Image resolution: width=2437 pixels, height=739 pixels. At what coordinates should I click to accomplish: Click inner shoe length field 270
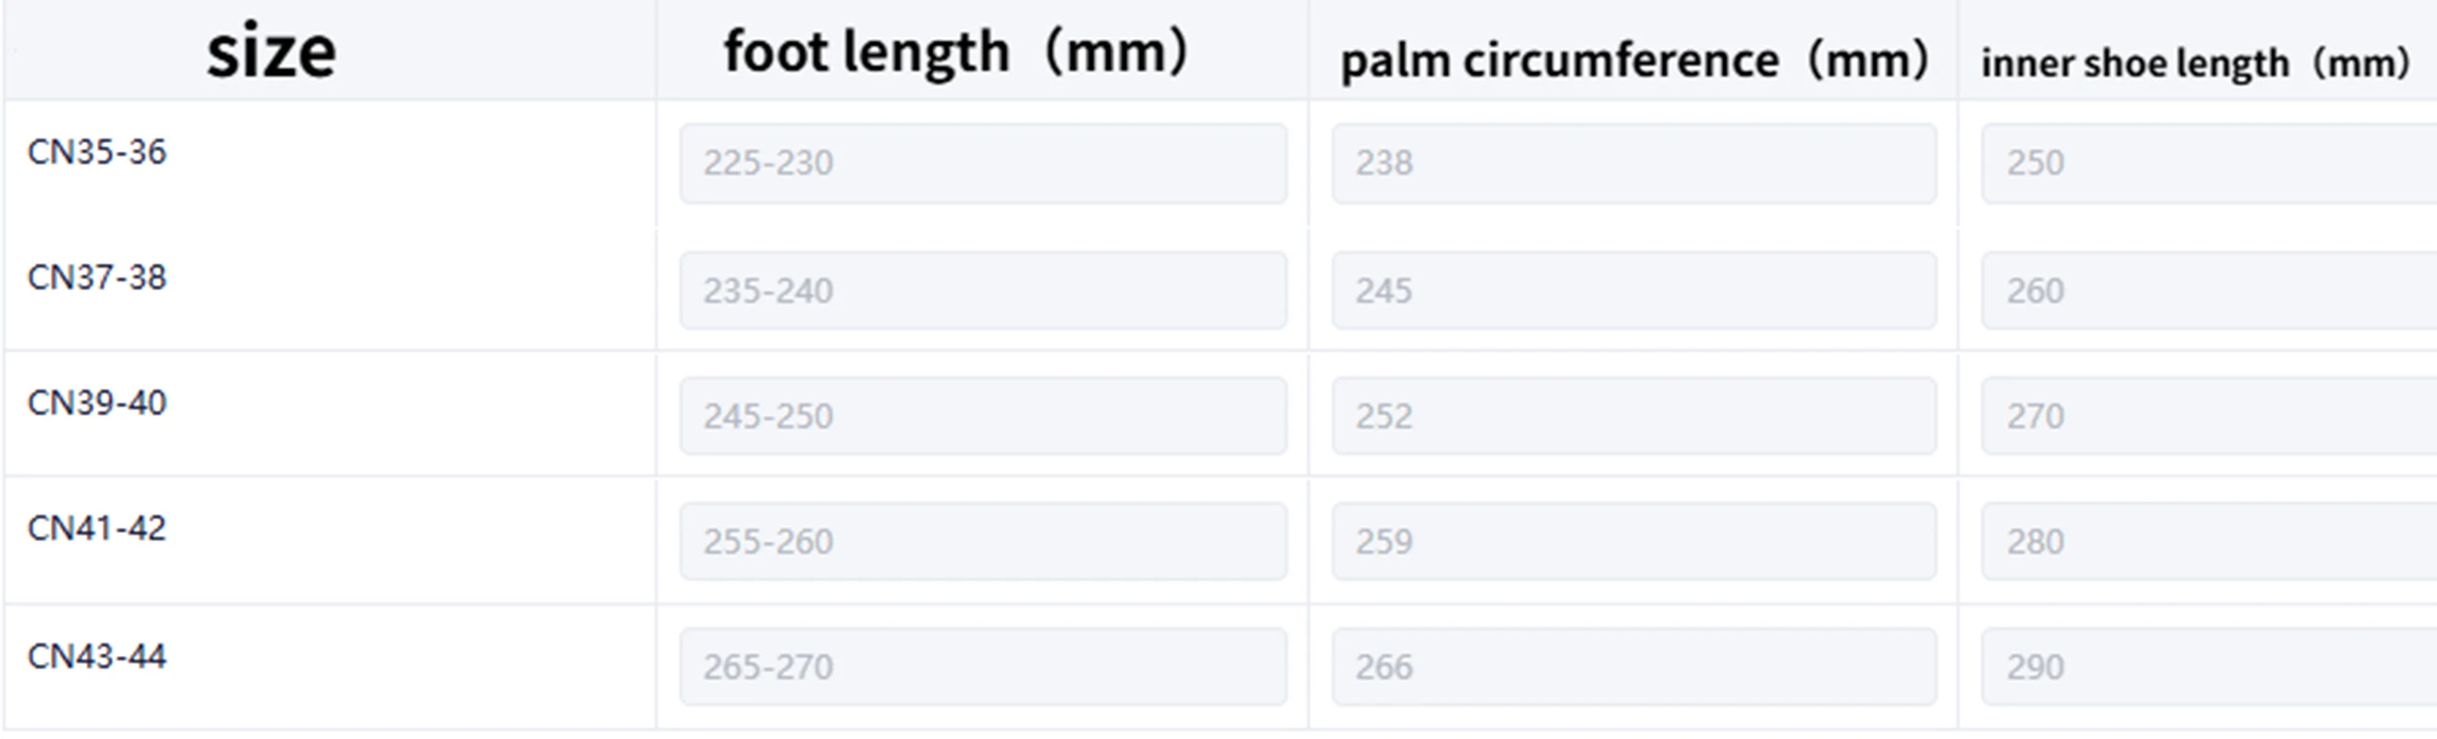click(2210, 416)
